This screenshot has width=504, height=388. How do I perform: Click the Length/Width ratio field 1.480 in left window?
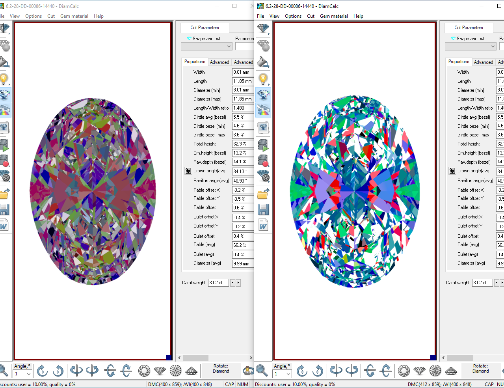point(243,108)
